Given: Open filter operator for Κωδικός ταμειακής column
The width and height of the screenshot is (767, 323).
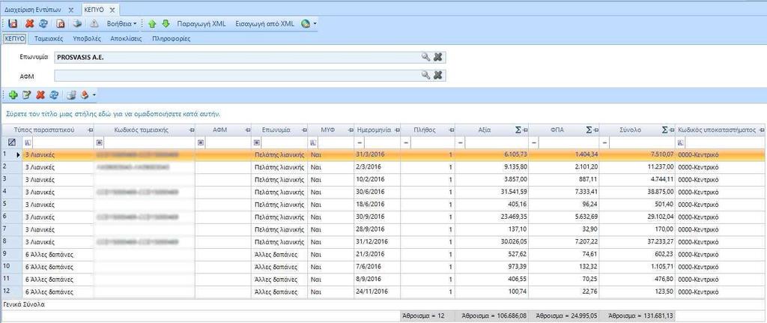Looking at the screenshot, I should click(x=100, y=142).
